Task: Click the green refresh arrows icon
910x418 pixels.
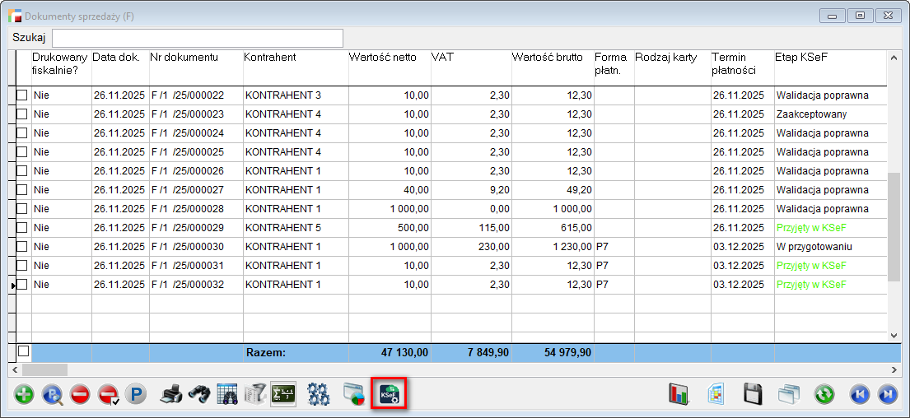Action: point(824,394)
